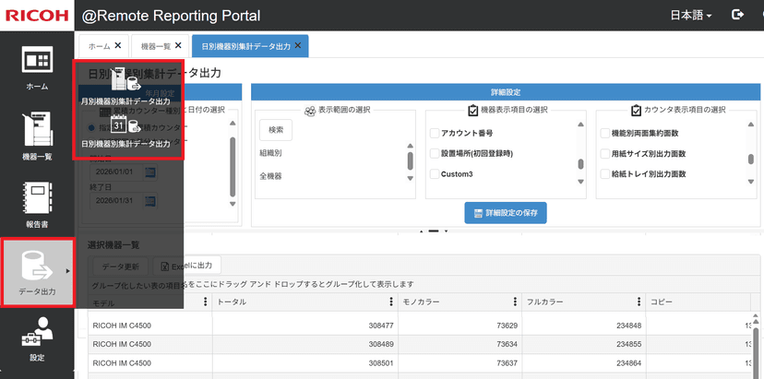Image resolution: width=764 pixels, height=379 pixels.
Task: Select the データ出力 sidebar icon
Action: 37,272
